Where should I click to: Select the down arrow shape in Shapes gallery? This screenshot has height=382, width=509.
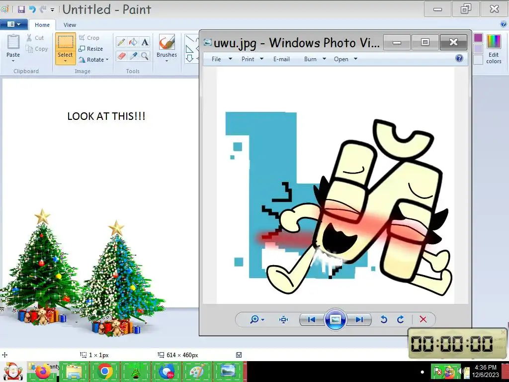pos(189,59)
